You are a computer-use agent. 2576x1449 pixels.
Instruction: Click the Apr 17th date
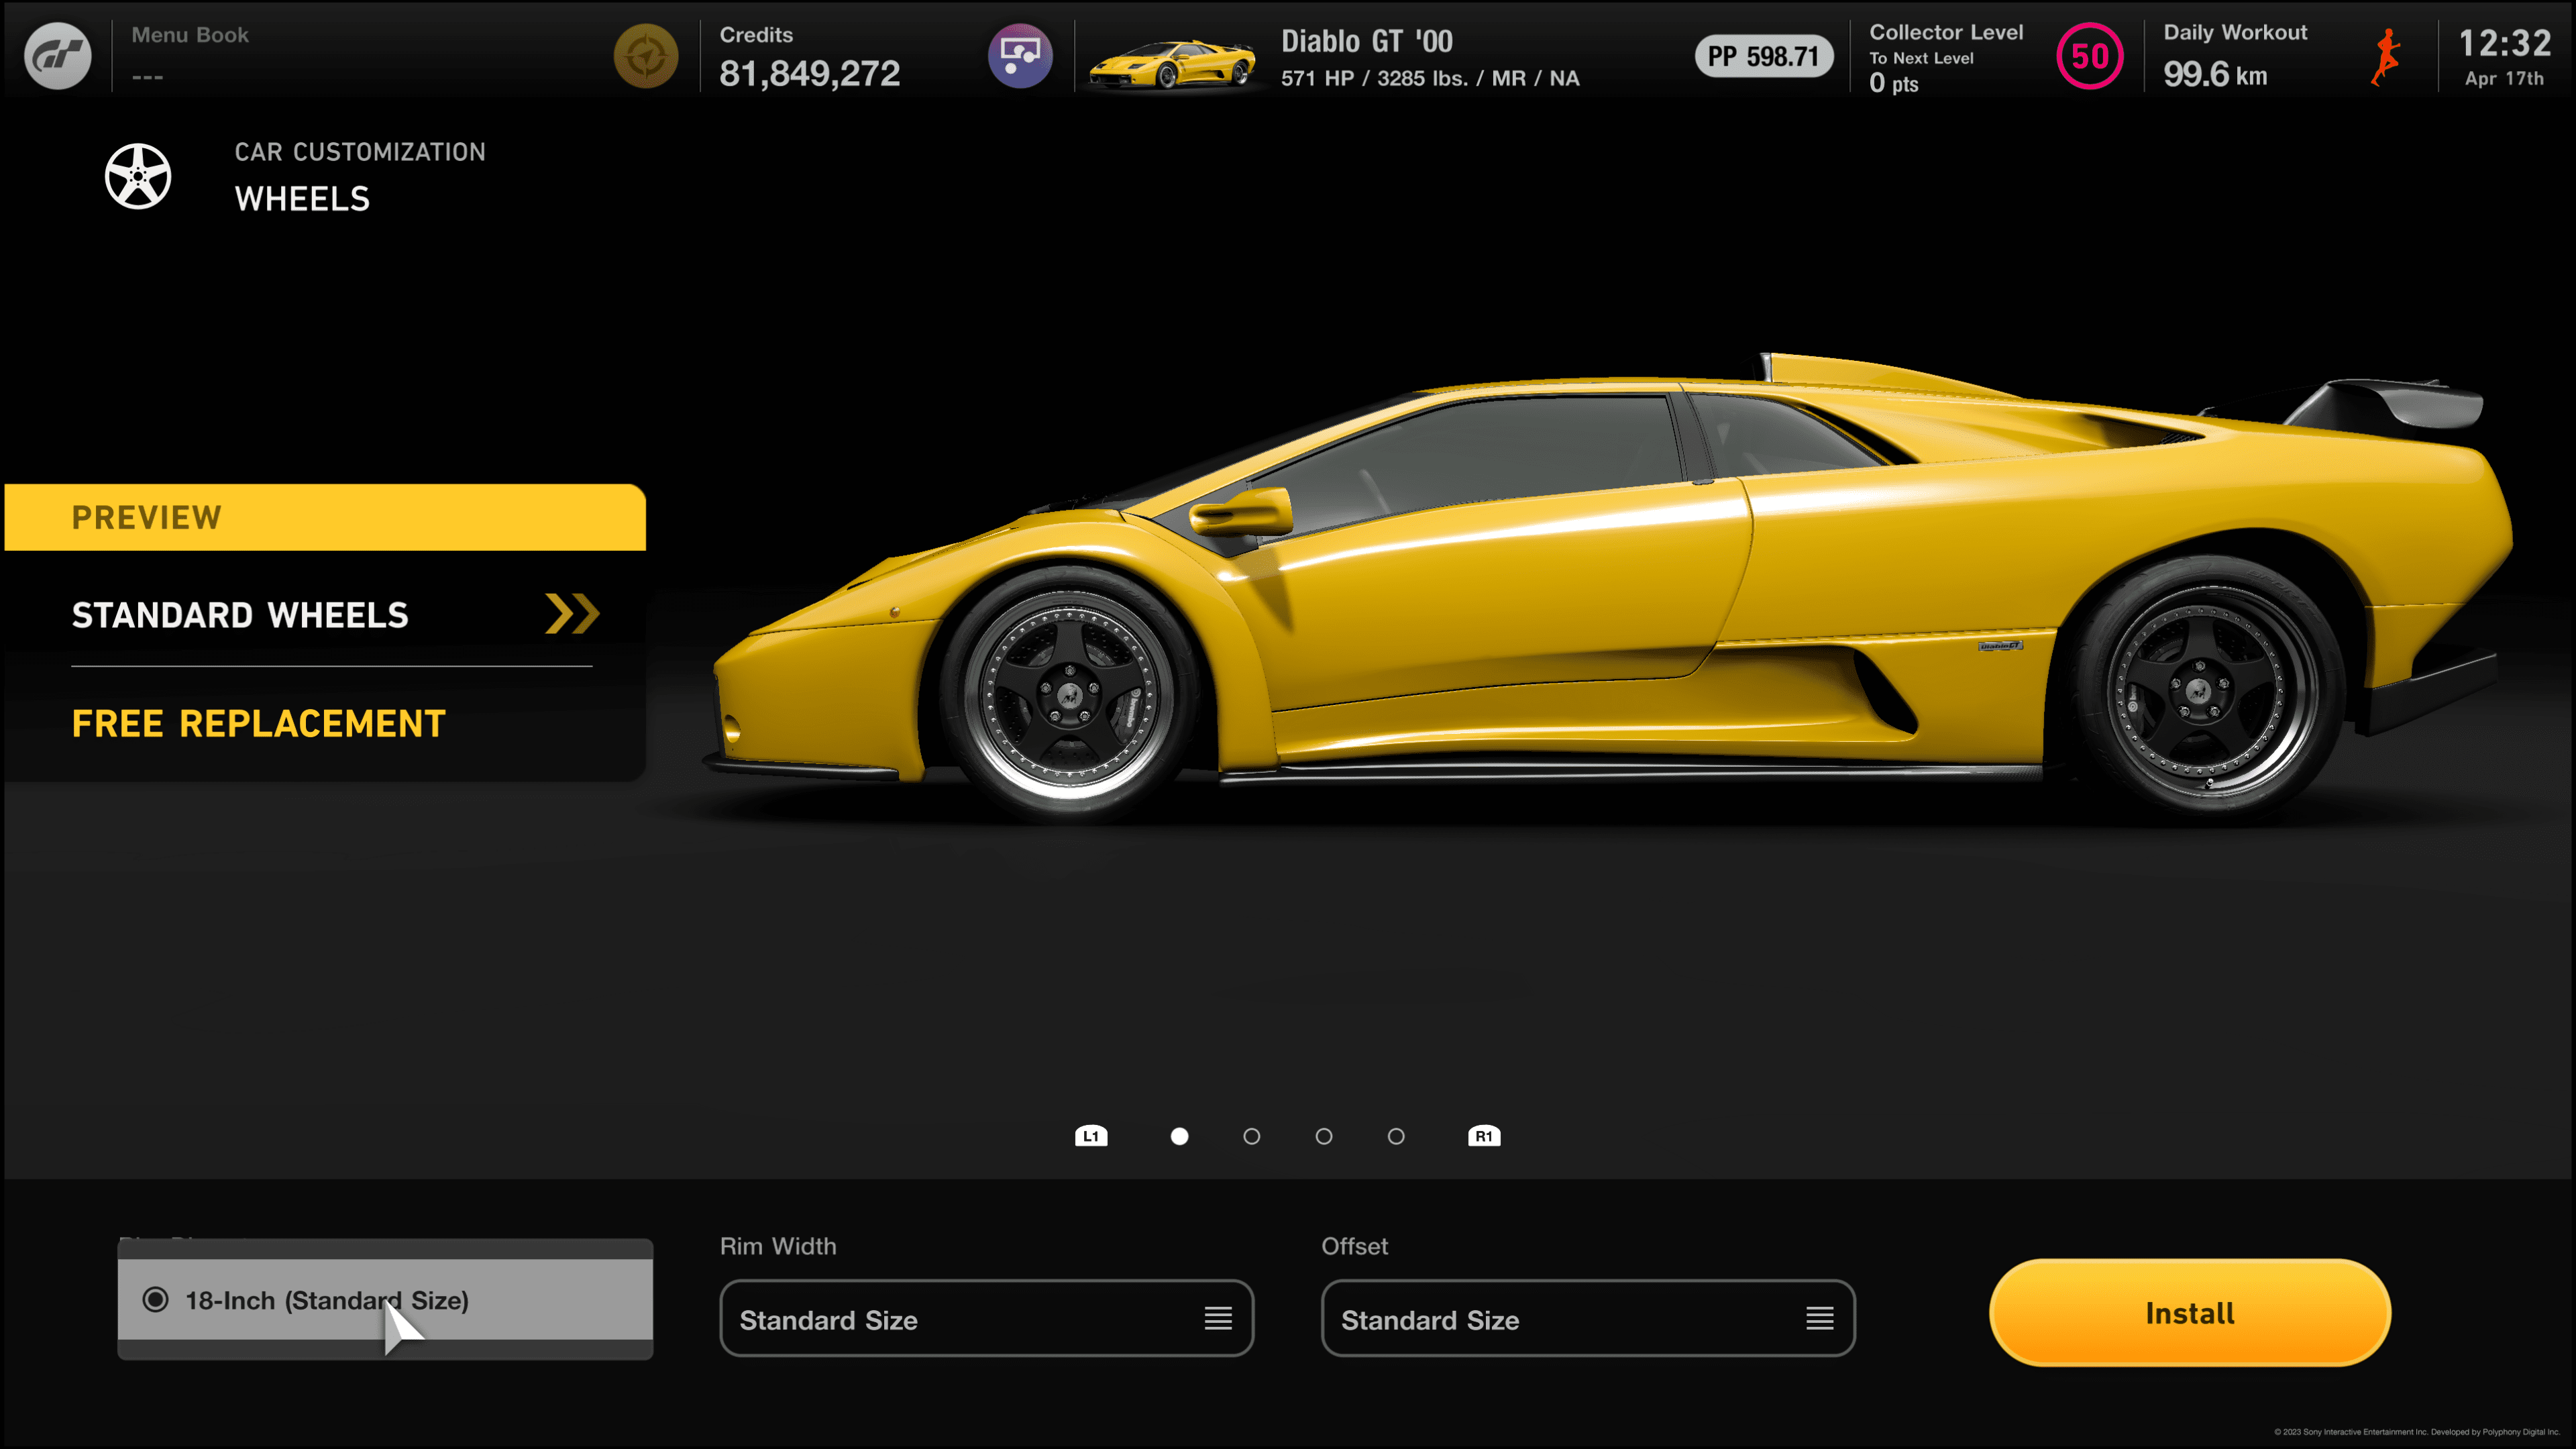click(2504, 78)
